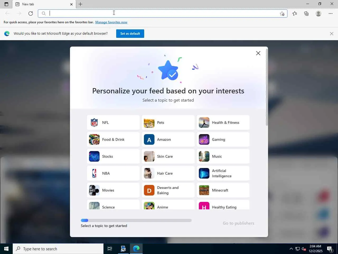Show hidden system tray icons
This screenshot has height=254, width=338.
pyautogui.click(x=291, y=249)
